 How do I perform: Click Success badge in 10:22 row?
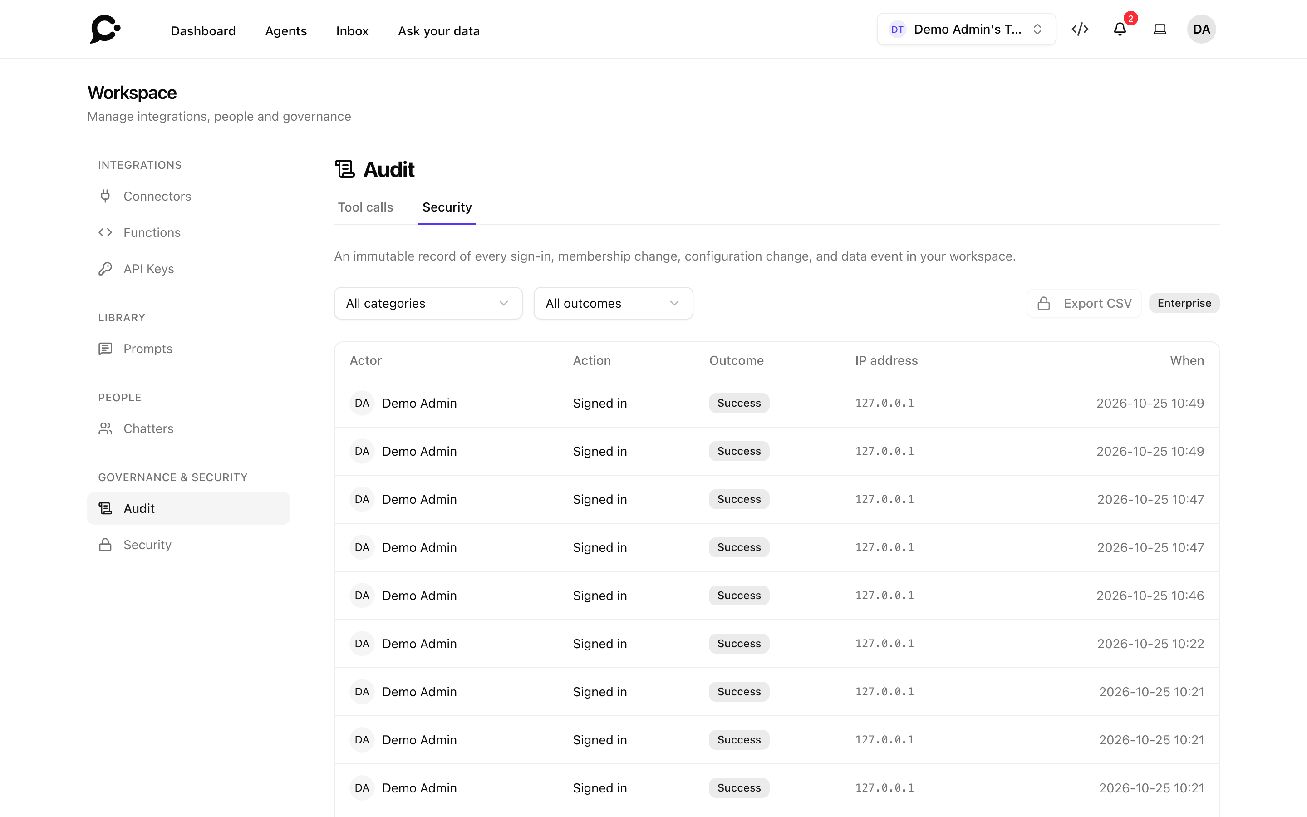(x=739, y=644)
